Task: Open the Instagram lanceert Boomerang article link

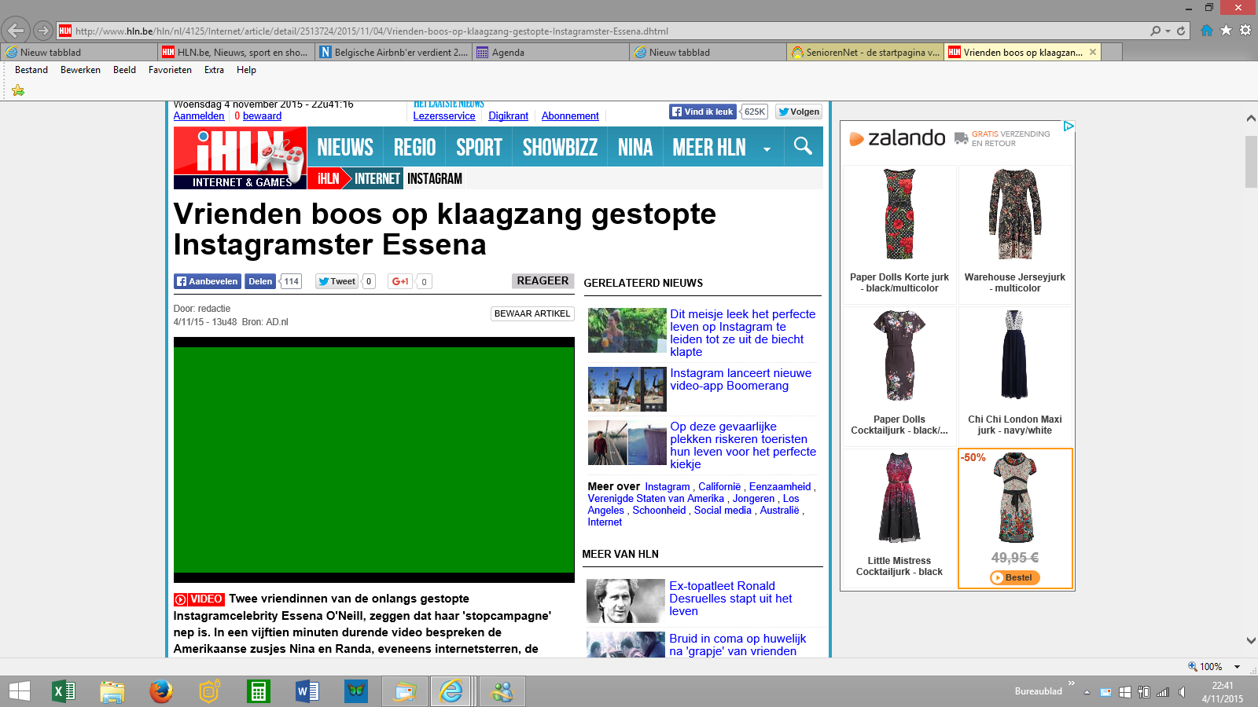Action: coord(740,379)
